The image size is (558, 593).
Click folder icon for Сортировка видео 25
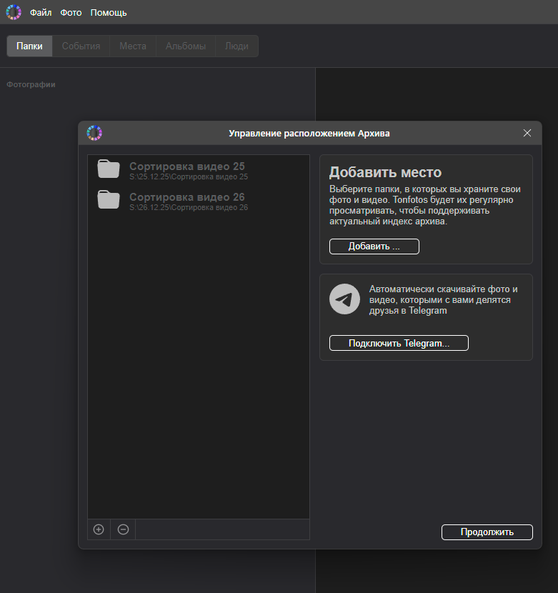click(x=109, y=169)
